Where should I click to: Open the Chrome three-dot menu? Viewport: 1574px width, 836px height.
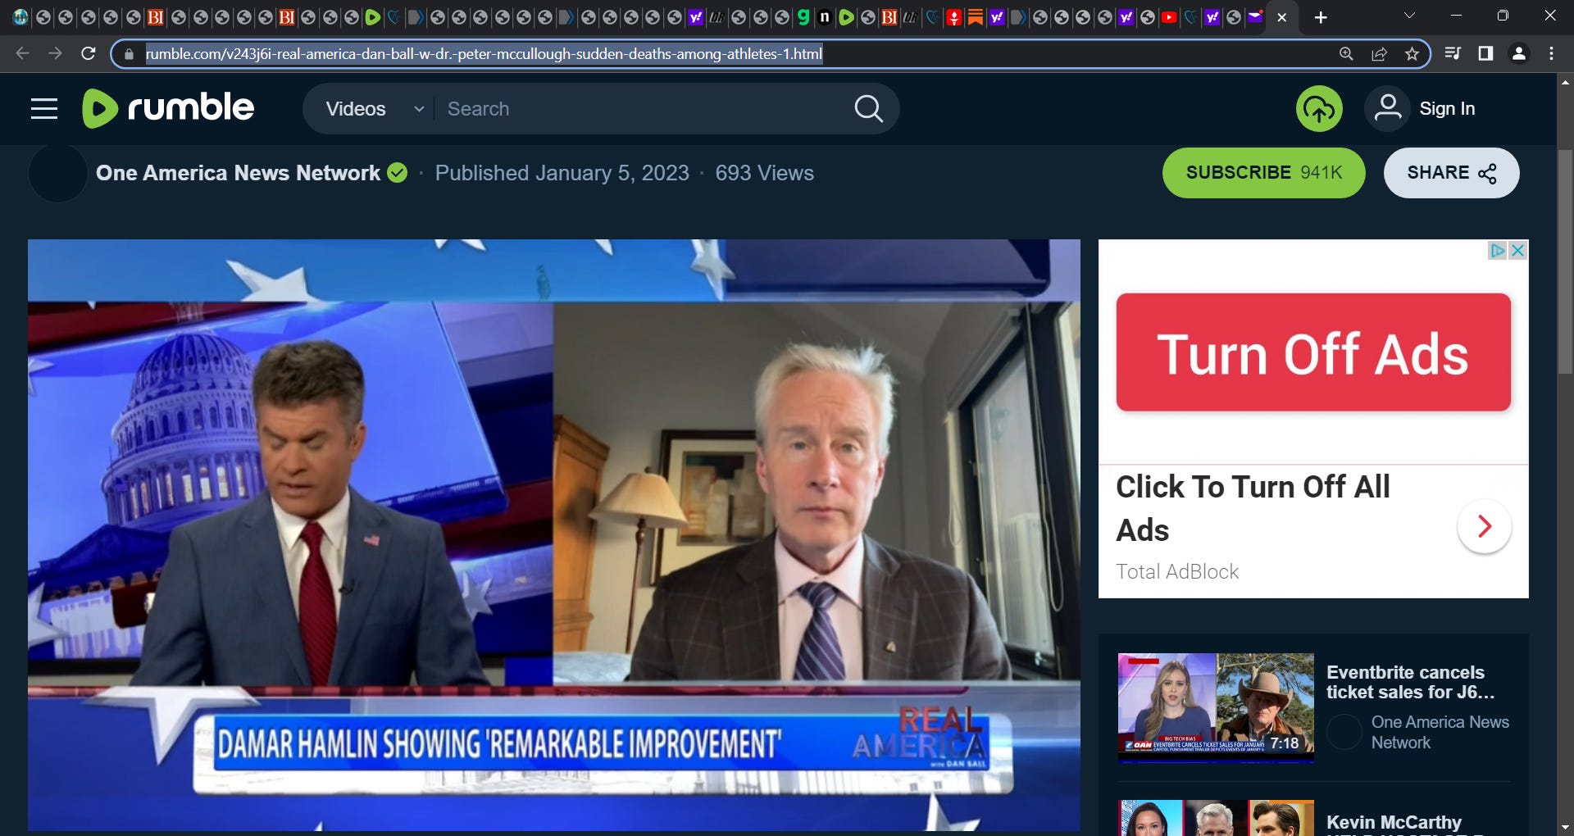(x=1551, y=53)
